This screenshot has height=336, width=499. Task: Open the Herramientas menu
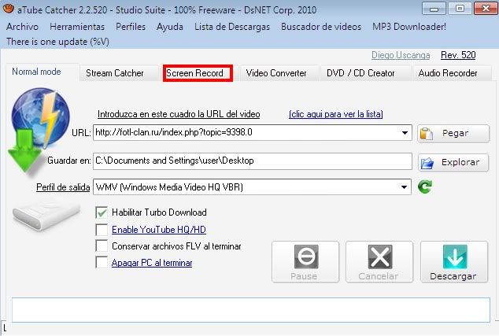click(77, 27)
